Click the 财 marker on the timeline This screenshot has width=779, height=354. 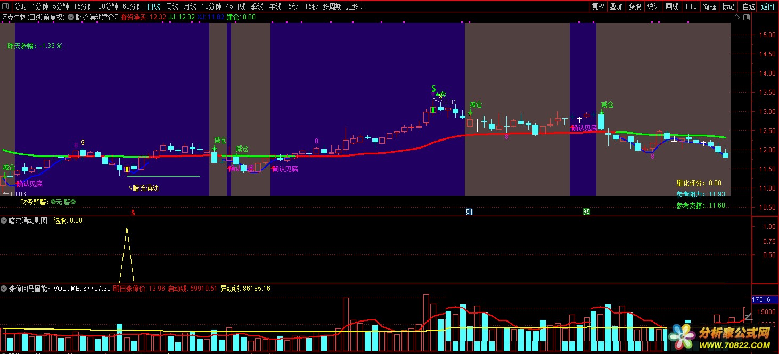[x=469, y=212]
